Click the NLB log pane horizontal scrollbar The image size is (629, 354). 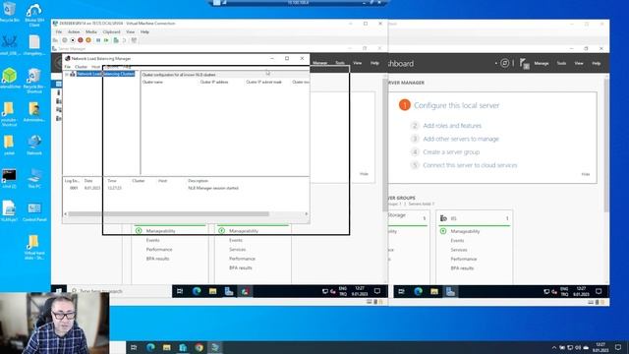[168, 214]
